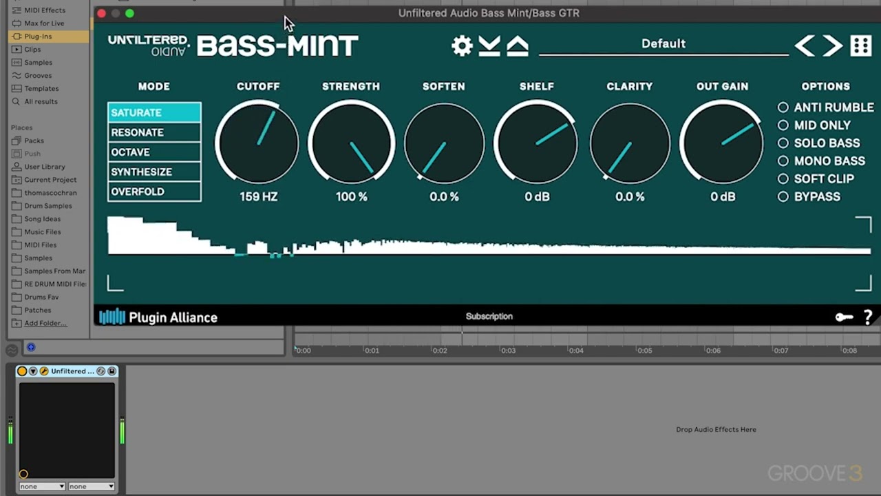Go to previous preset arrow
The image size is (881, 496).
click(805, 45)
